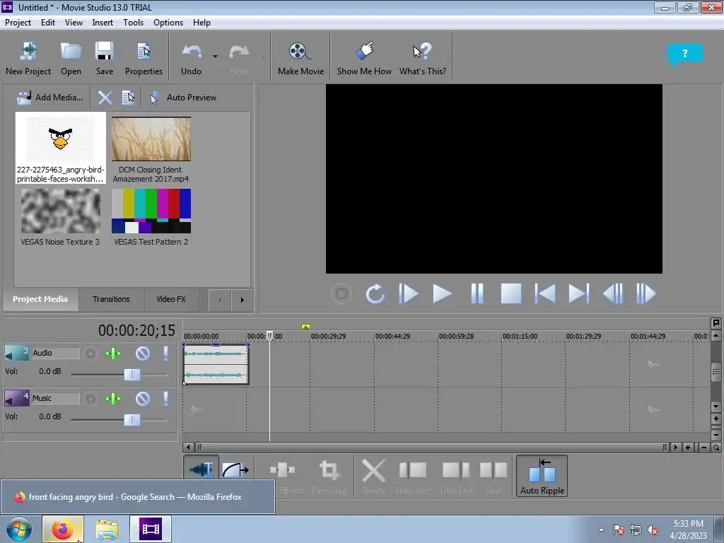Open the Audio track FX green icon

(113, 354)
